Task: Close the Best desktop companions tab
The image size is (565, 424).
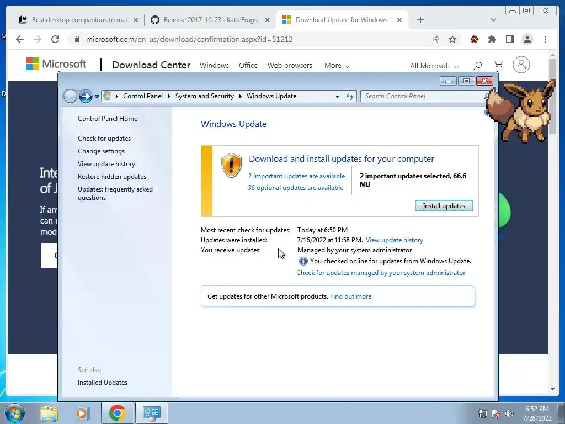Action: click(x=136, y=20)
